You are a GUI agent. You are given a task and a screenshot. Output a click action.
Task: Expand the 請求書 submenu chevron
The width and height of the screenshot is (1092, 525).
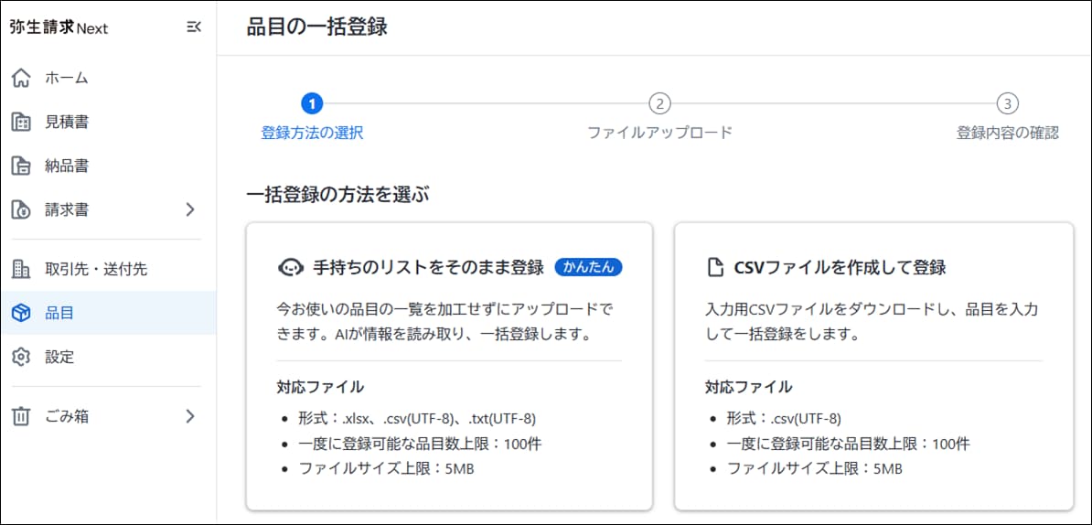pyautogui.click(x=190, y=209)
